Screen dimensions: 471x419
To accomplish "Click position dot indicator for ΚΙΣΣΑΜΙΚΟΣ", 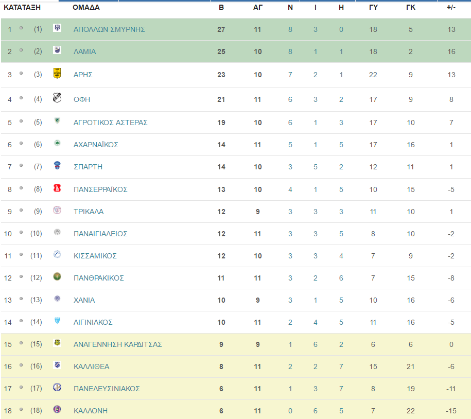I will click(21, 254).
